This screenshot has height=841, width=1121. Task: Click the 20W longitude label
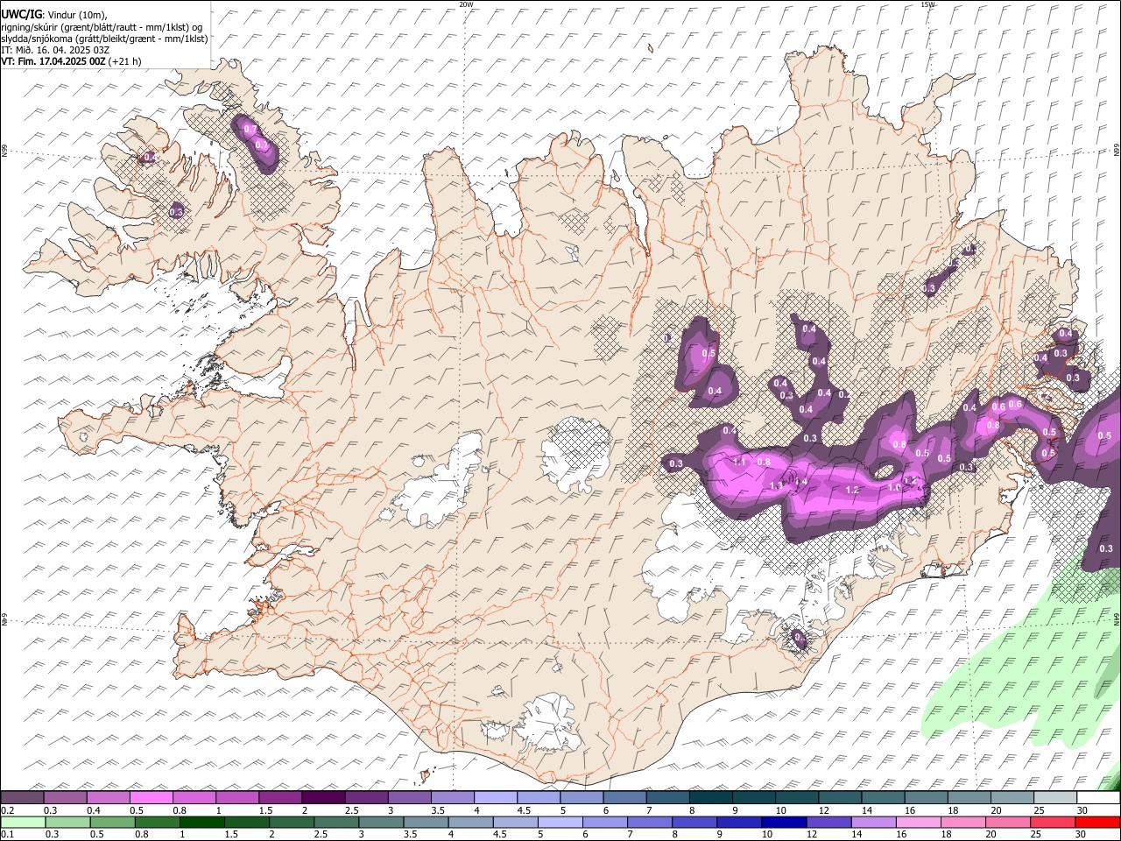click(467, 4)
